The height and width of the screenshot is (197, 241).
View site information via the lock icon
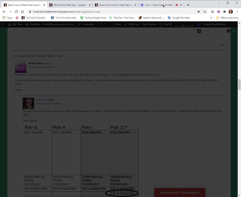click(30, 12)
